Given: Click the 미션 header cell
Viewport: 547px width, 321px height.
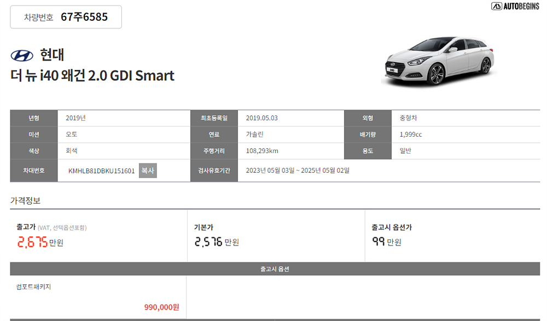Looking at the screenshot, I should [x=34, y=135].
